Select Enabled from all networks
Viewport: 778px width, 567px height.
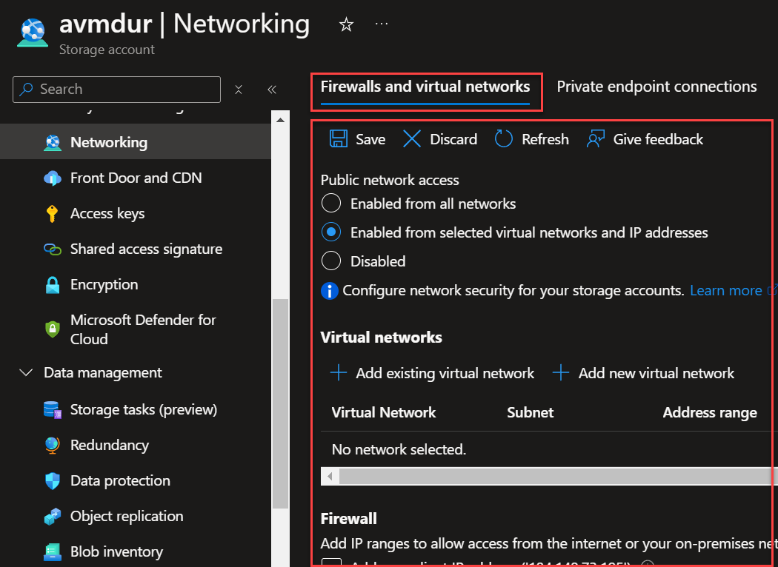pos(331,204)
